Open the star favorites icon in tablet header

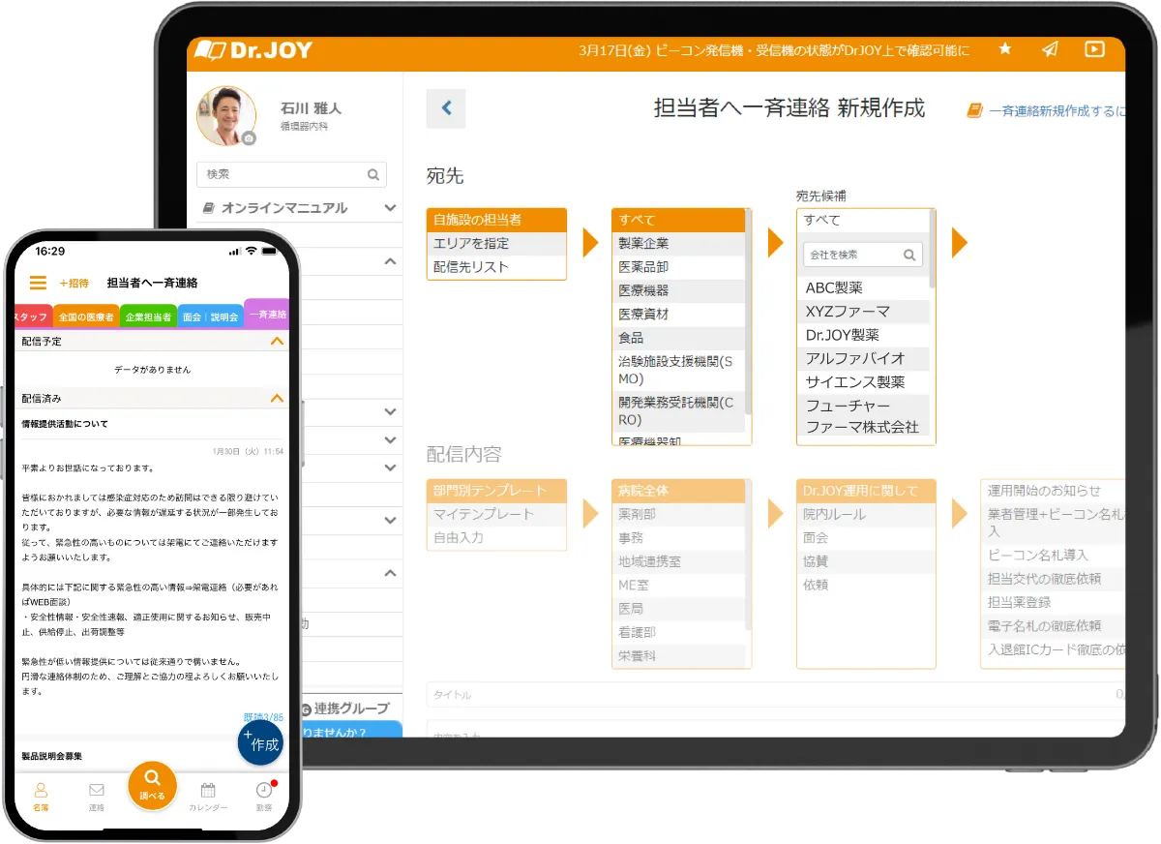tap(1005, 48)
